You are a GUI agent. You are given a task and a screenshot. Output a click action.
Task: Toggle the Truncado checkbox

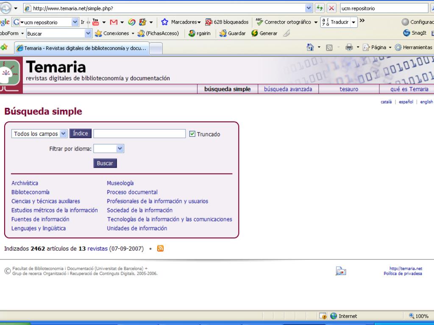pyautogui.click(x=192, y=134)
